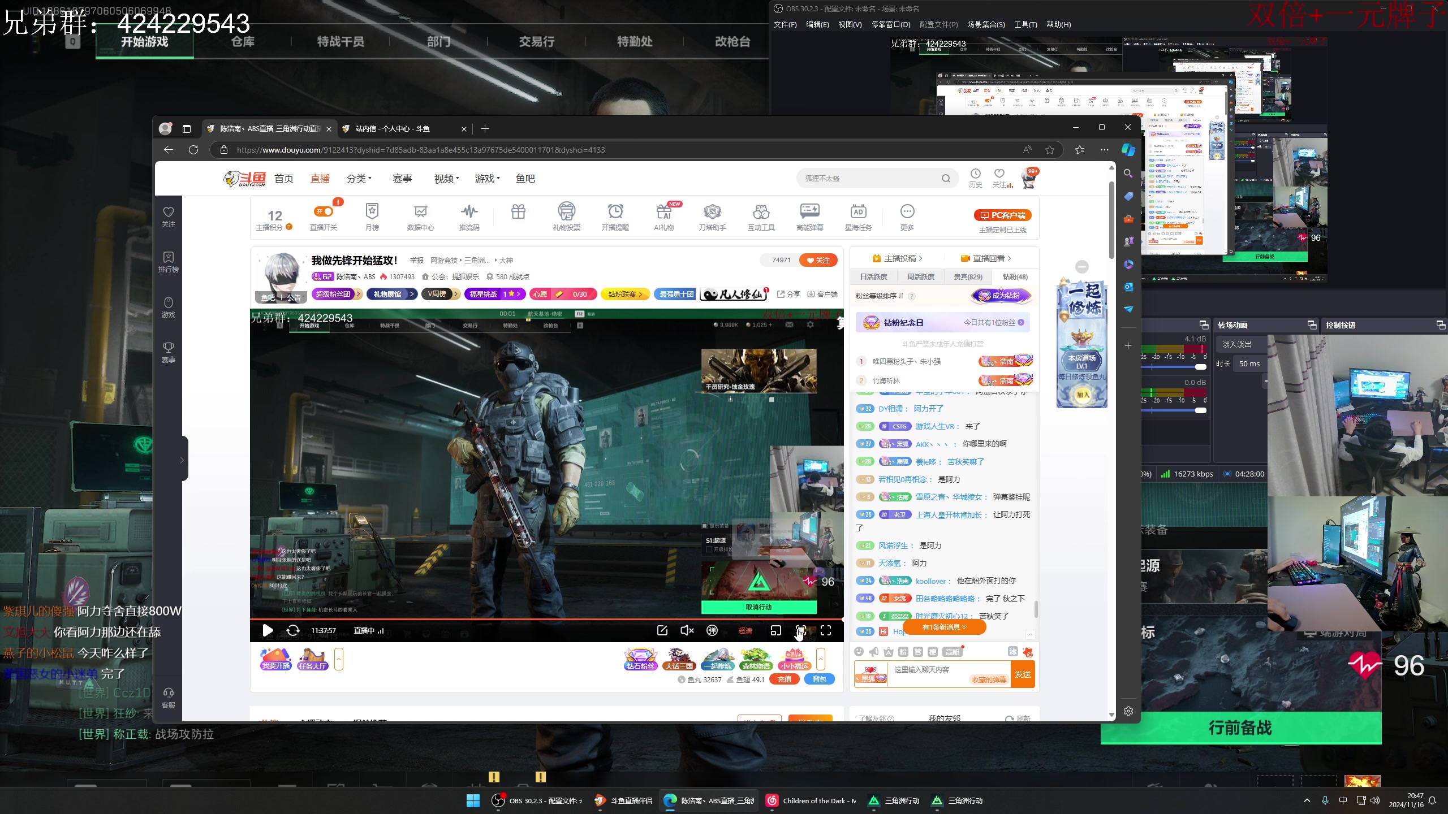Play the live stream video

[x=268, y=630]
